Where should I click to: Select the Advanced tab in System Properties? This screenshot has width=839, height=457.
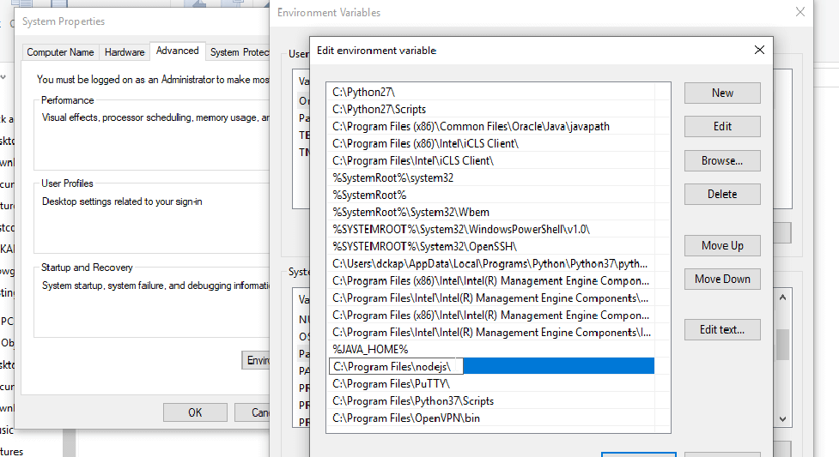177,51
